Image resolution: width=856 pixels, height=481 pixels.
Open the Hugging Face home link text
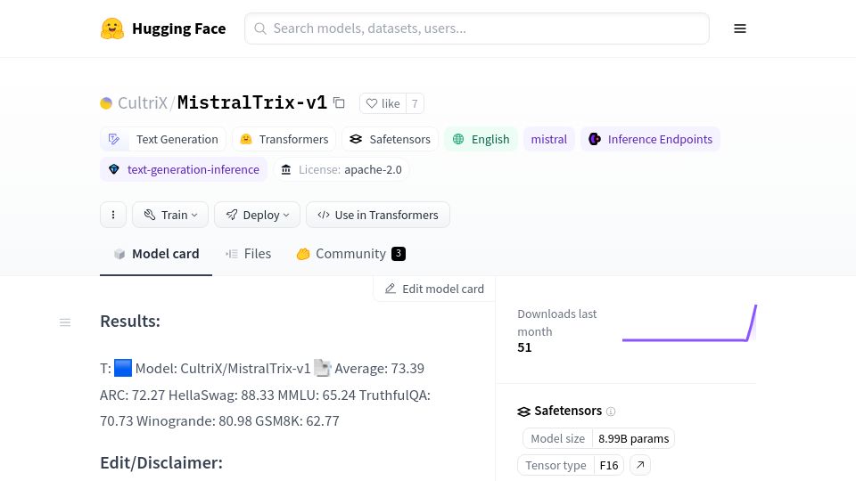tap(178, 29)
